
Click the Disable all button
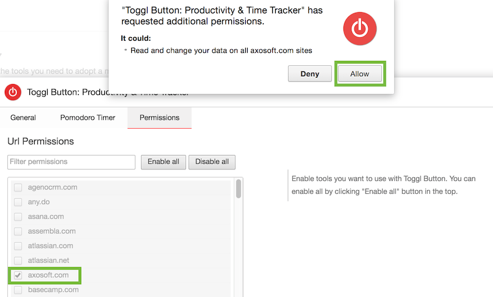(212, 162)
